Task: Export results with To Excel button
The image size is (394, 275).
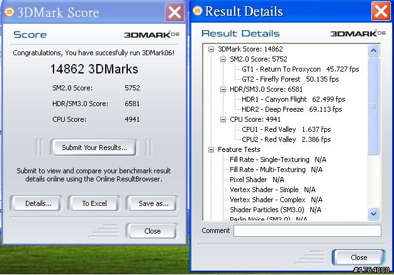Action: click(94, 203)
